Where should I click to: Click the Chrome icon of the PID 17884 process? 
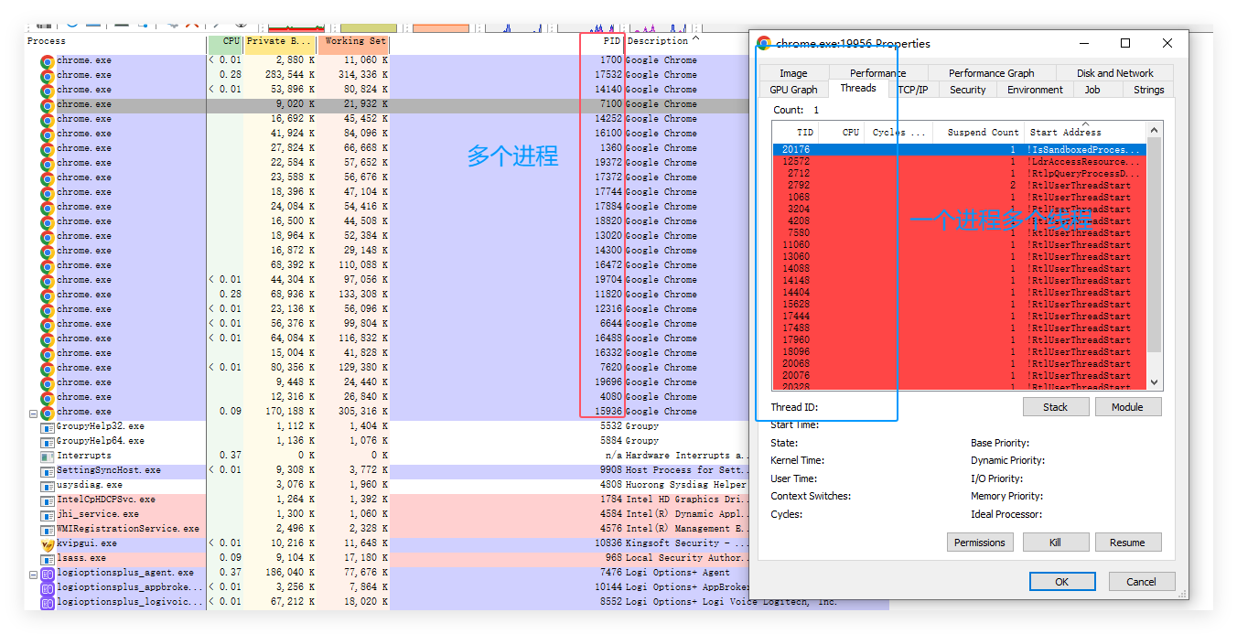pyautogui.click(x=47, y=208)
